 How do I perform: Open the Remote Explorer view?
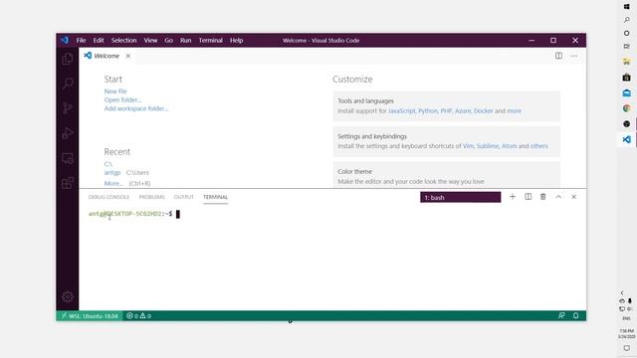coord(68,158)
